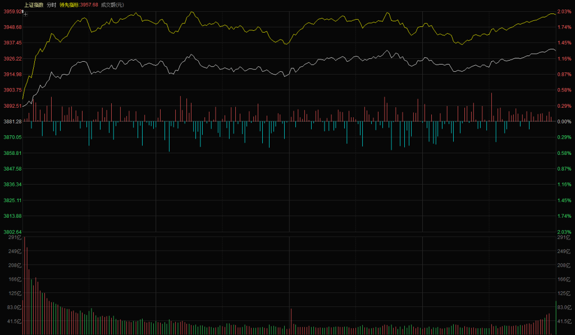This screenshot has height=335, width=575.
Task: Click the red 2.03% label at top right
Action: 564,11
